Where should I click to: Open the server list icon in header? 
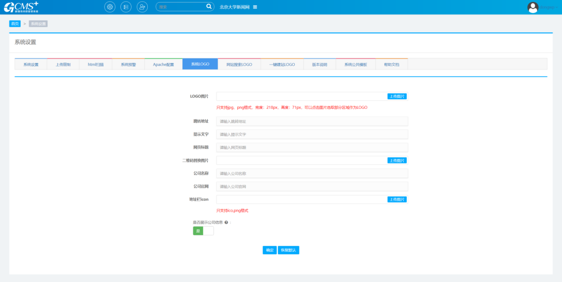click(126, 7)
